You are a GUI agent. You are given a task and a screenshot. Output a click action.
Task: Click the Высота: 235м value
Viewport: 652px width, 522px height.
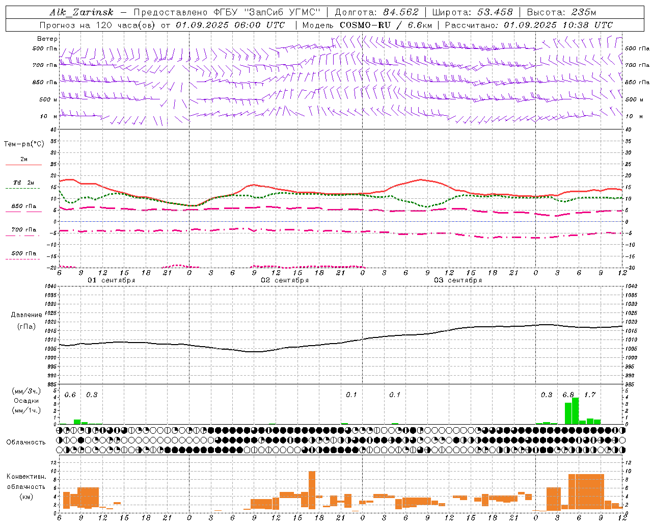(561, 12)
